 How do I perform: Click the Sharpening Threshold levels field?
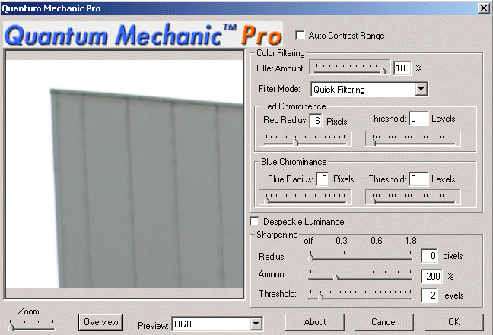coord(429,295)
